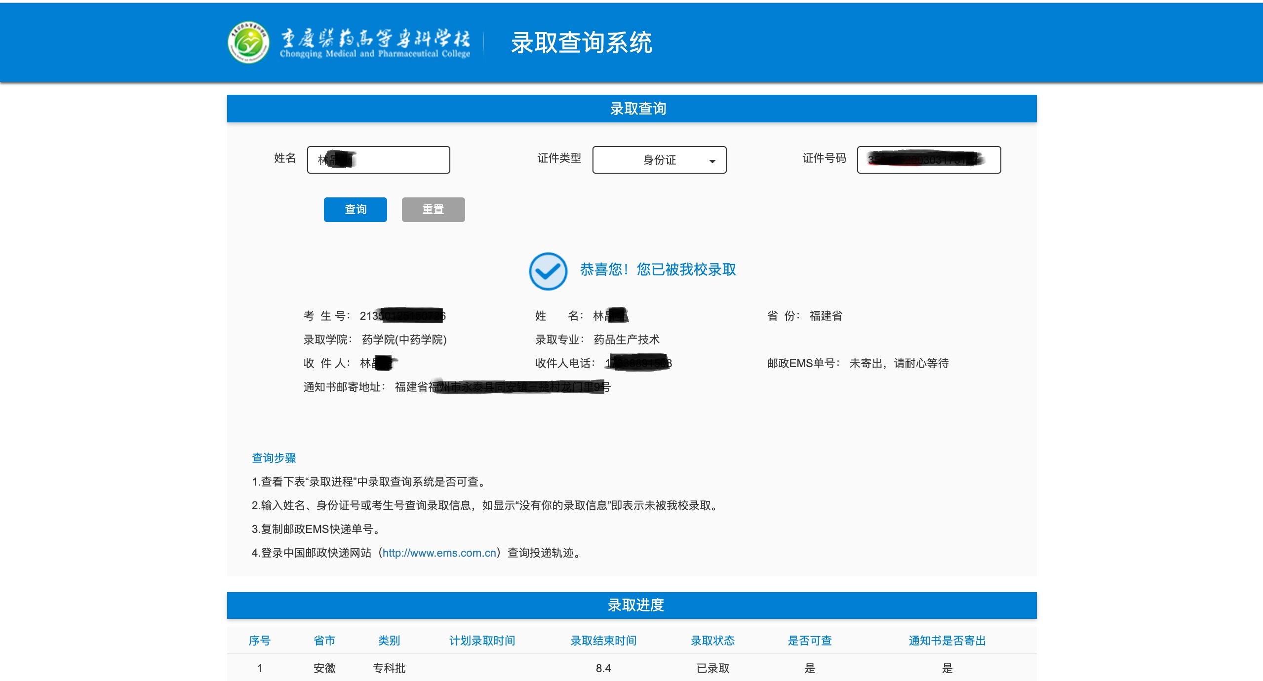Click step 3 复制邮政EMS快递单号 text
Screen dimensions: 1263x681
pyautogui.click(x=316, y=529)
